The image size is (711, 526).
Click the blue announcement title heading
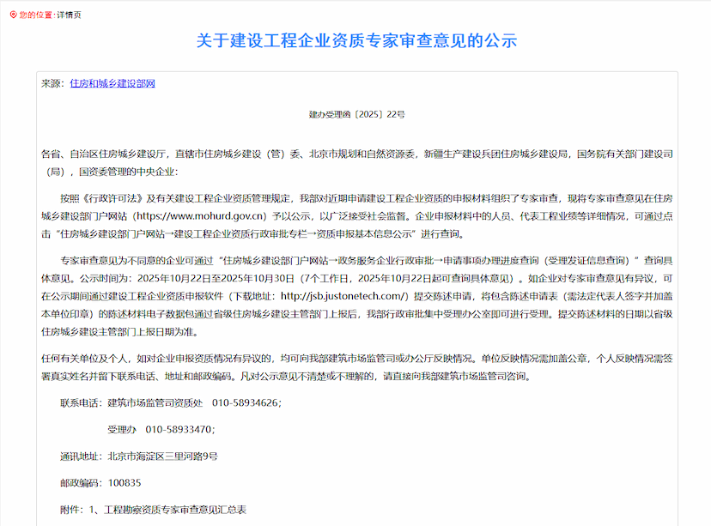coord(355,41)
